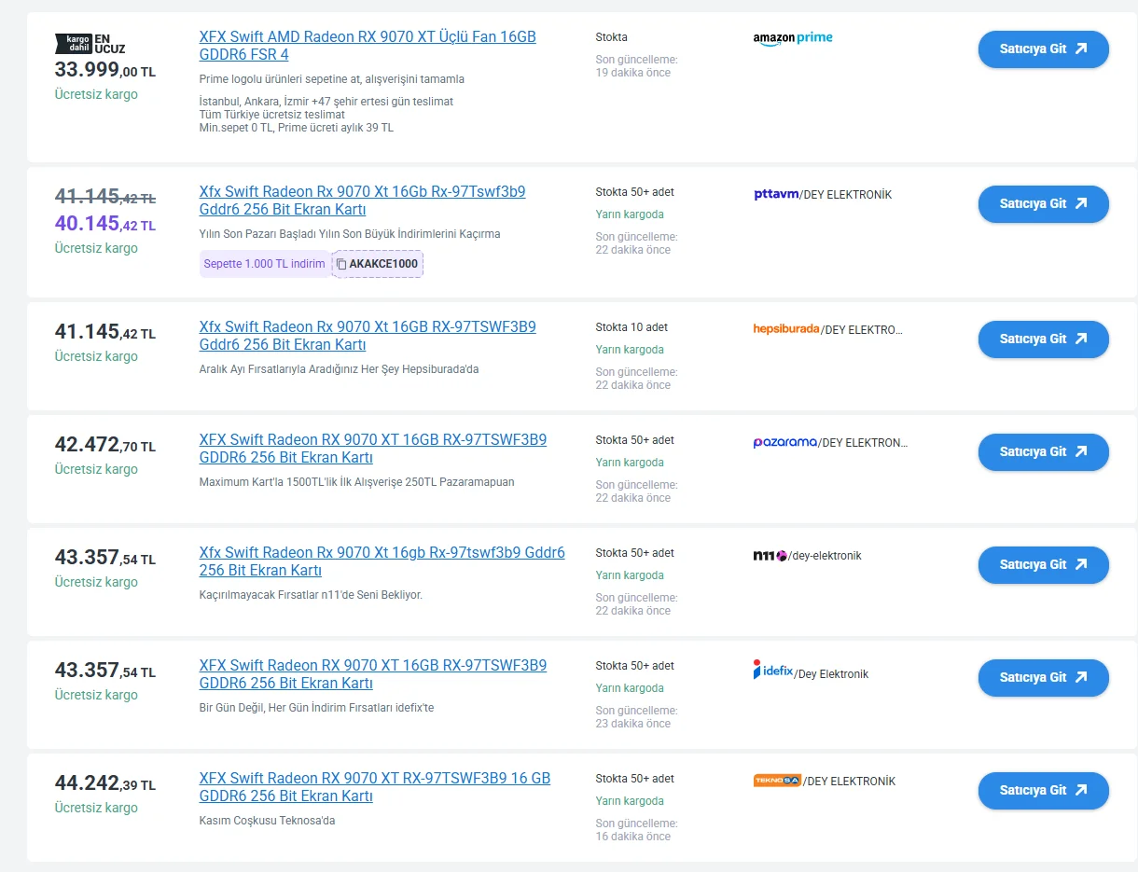Click the Teknosa seller logo

778,781
